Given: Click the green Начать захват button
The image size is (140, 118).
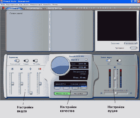Looking at the screenshot, I should point(62,94).
